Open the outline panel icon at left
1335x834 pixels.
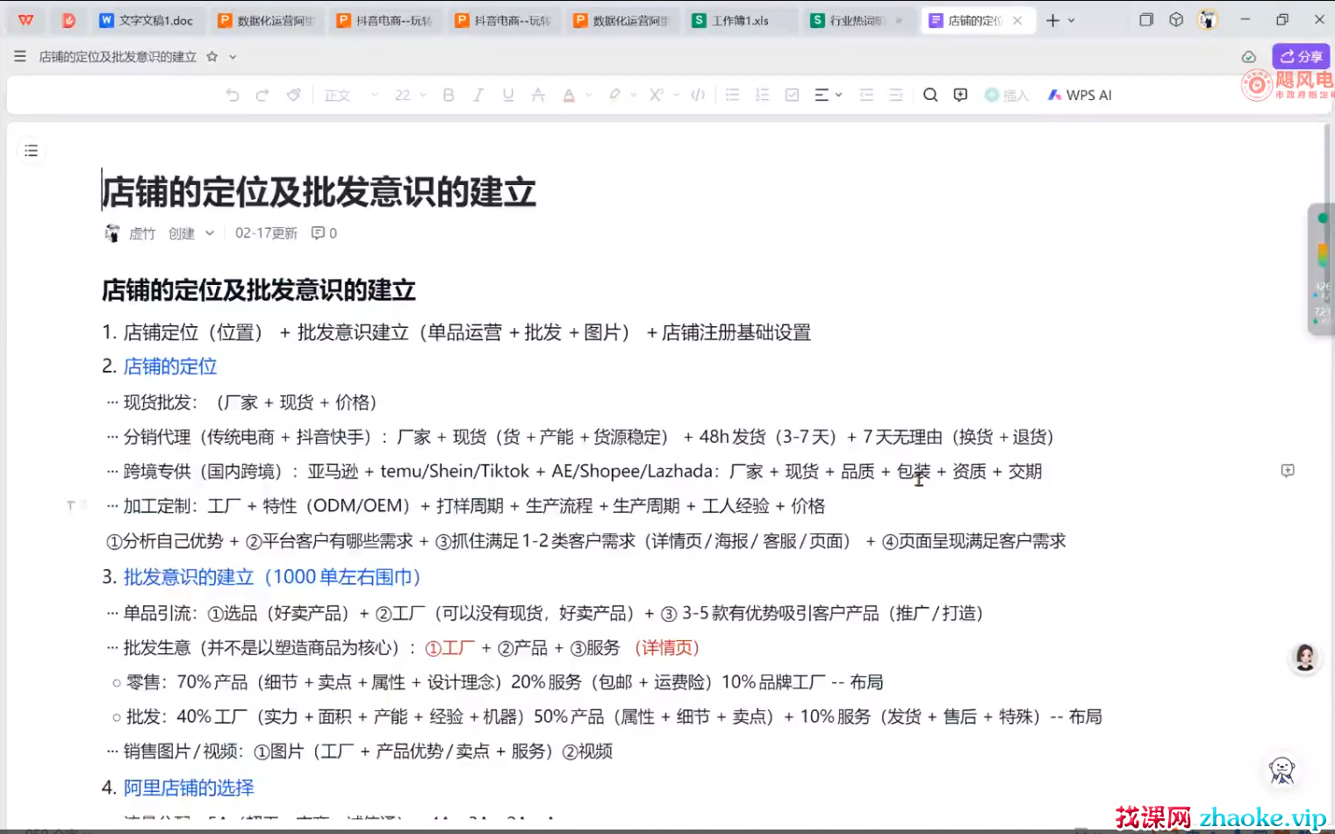[x=32, y=151]
